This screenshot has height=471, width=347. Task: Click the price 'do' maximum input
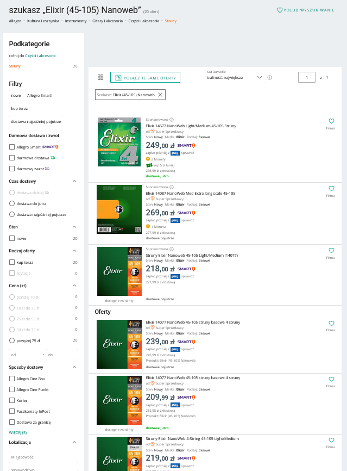[x=62, y=355]
